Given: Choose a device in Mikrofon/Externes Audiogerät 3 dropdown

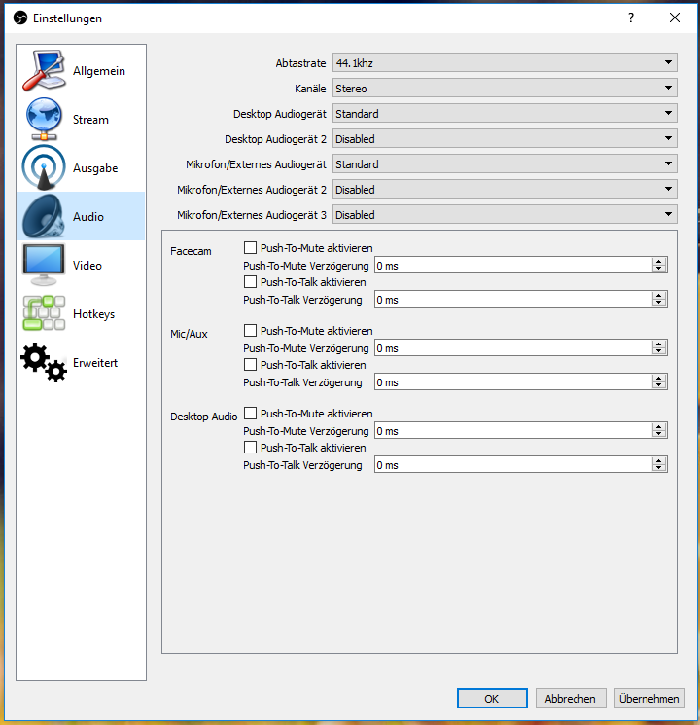Looking at the screenshot, I should pos(504,215).
